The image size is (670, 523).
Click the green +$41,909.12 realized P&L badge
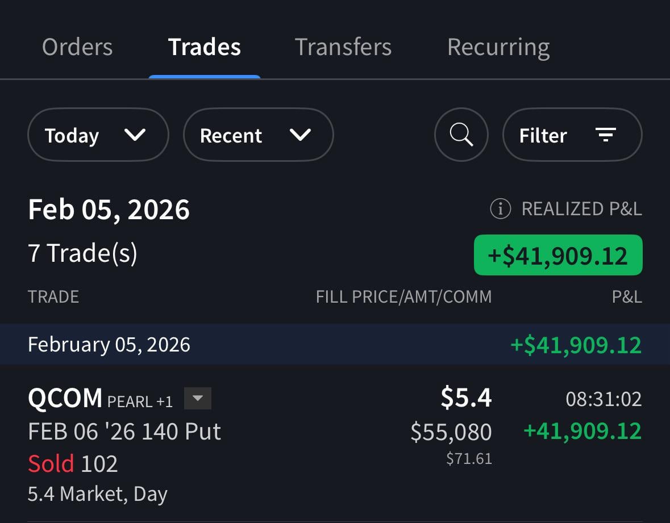pyautogui.click(x=558, y=255)
